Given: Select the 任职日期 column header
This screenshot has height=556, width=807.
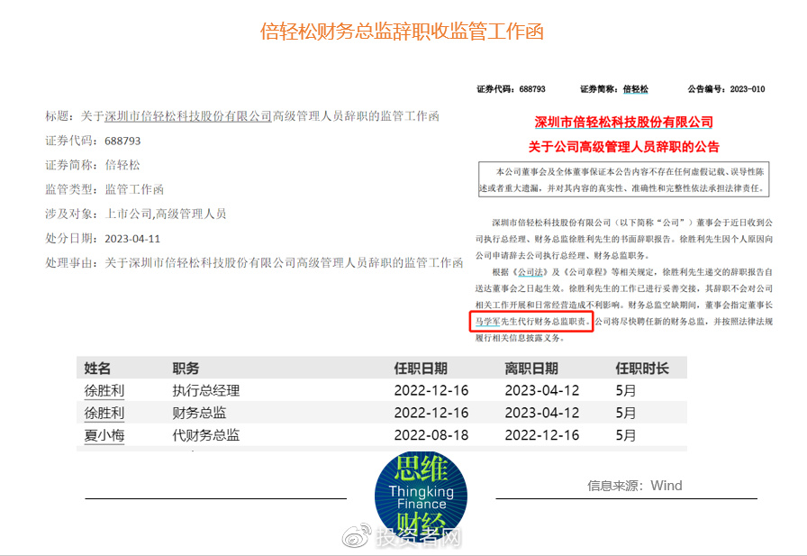Looking at the screenshot, I should click(421, 368).
